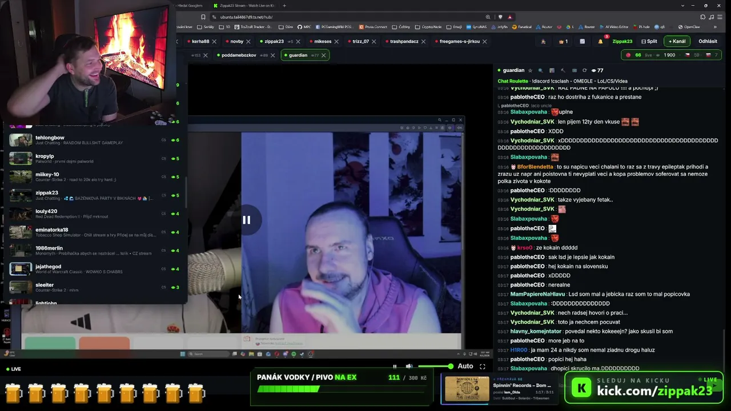Close the kerha88 stream tab
Image resolution: width=731 pixels, height=411 pixels.
215,42
